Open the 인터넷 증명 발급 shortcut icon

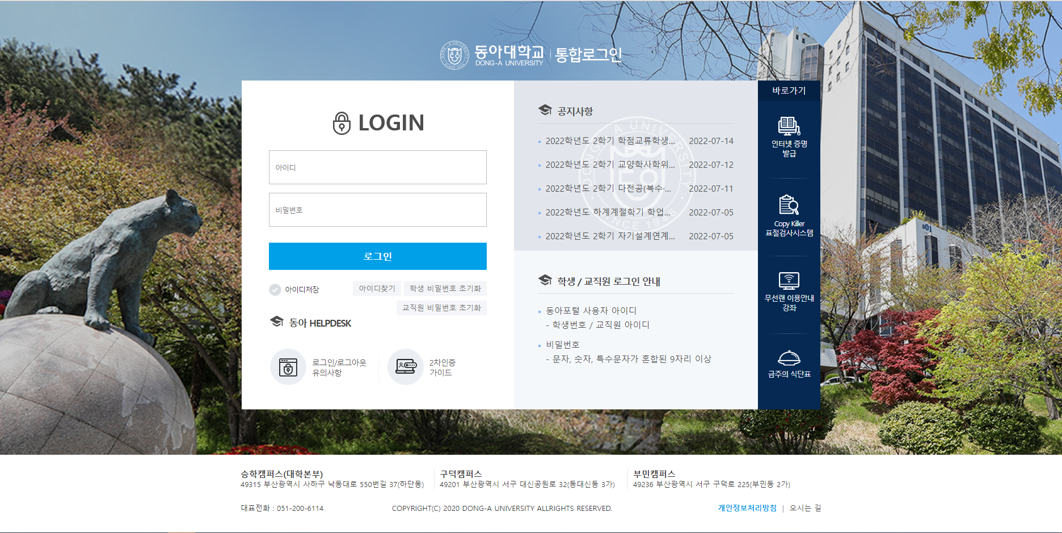point(789,126)
